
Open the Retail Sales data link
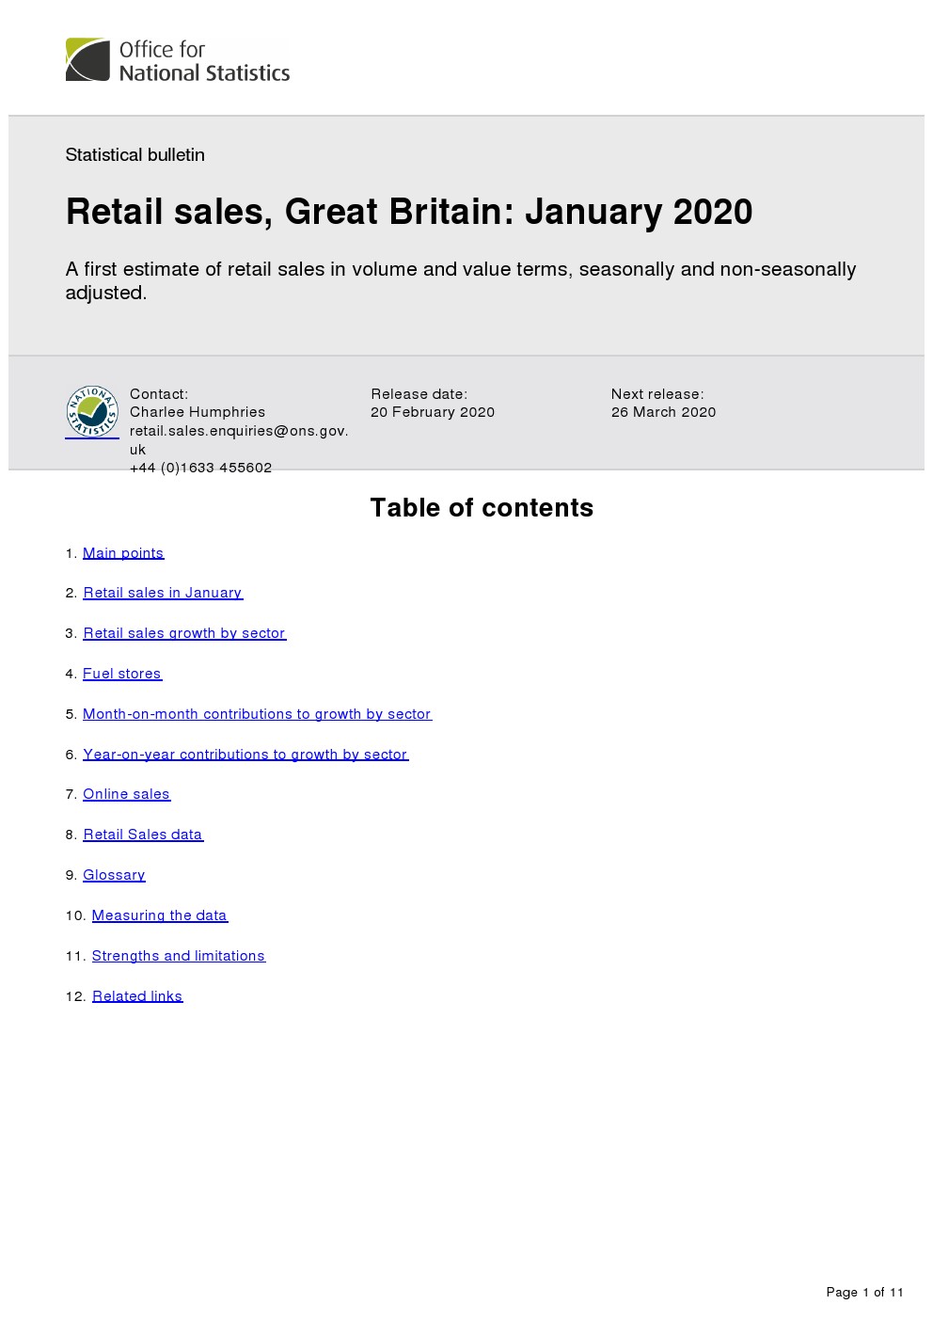pyautogui.click(x=143, y=835)
